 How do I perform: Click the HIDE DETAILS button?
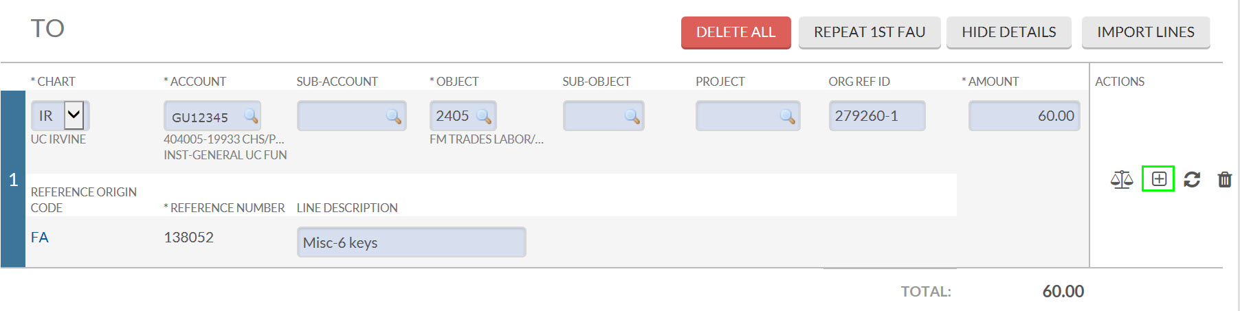tap(1008, 32)
